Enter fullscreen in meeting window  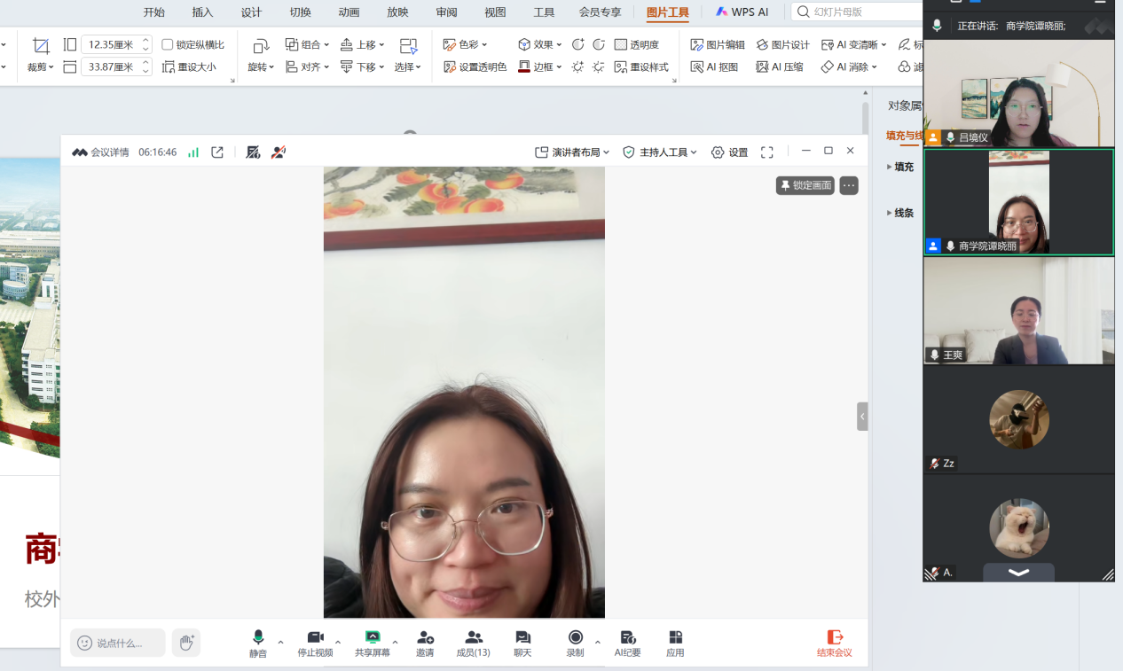click(x=767, y=152)
